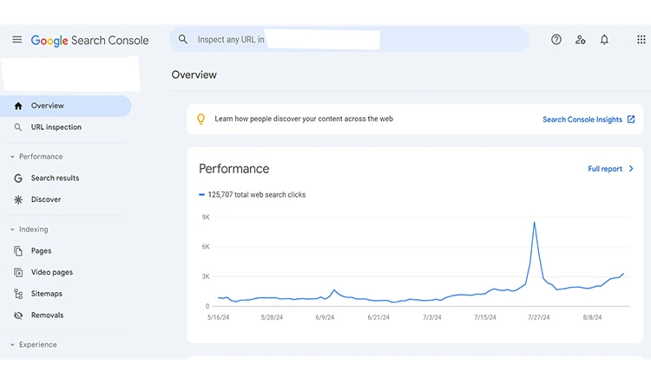
Task: Open URL inspection in sidebar
Action: pos(56,127)
